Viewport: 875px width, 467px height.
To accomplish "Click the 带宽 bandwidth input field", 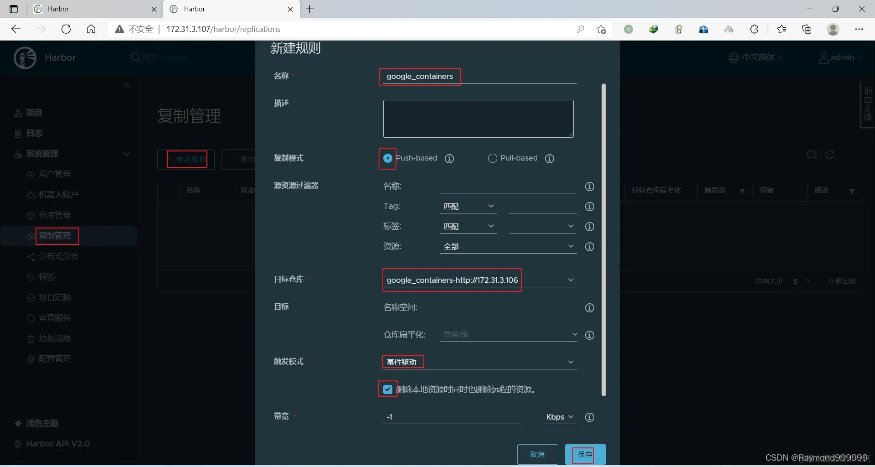I will pyautogui.click(x=451, y=416).
